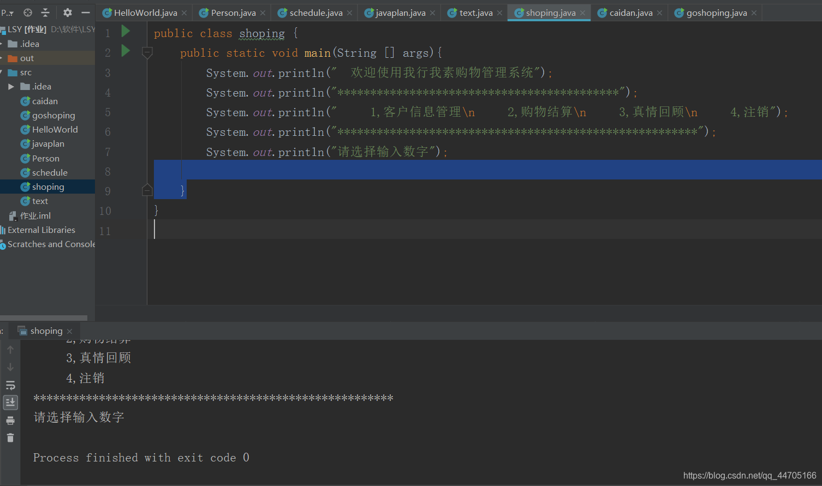Click LSY project root node
Image resolution: width=822 pixels, height=486 pixels.
(47, 29)
